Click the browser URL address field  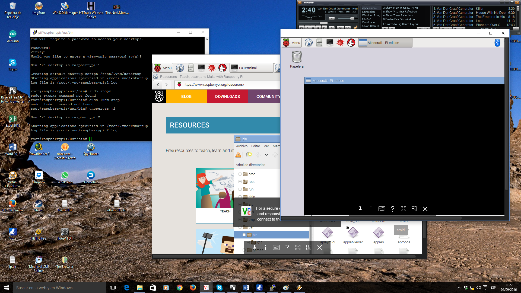[x=228, y=85]
